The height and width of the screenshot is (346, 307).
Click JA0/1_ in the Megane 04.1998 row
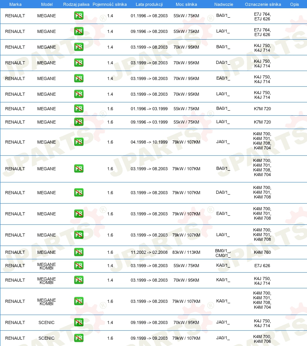(x=223, y=142)
